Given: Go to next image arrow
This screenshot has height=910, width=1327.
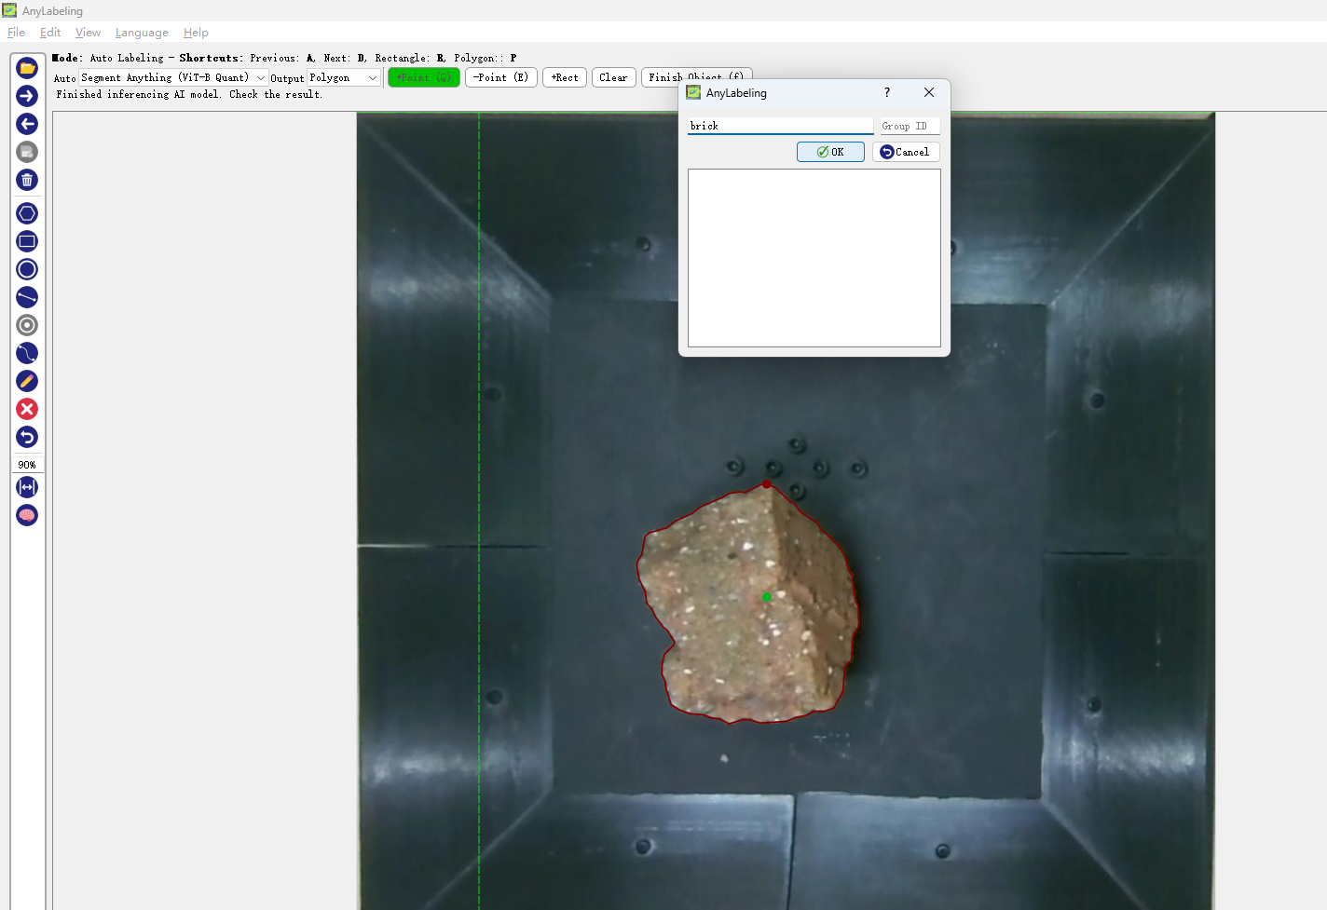Looking at the screenshot, I should click(27, 96).
